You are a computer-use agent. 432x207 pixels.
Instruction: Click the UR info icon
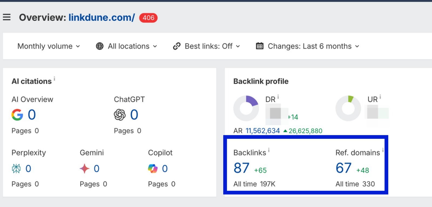380,97
